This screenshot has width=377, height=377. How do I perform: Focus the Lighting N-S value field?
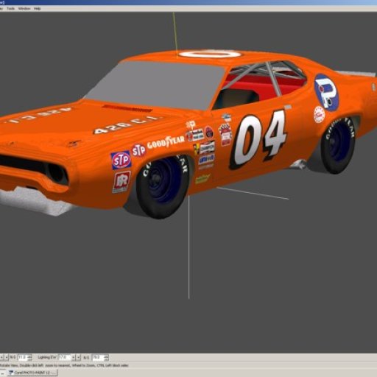[x=98, y=357]
